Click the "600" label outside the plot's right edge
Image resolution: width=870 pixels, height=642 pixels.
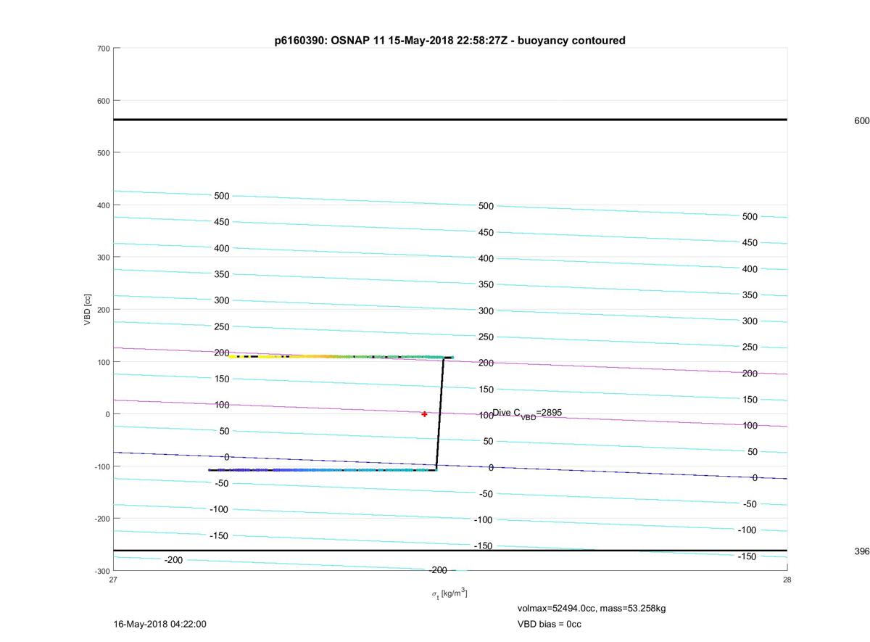[861, 121]
